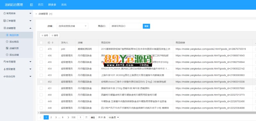The image size is (256, 121).
Task: Open the 系统 top navigation tab
Action: tap(64, 5)
